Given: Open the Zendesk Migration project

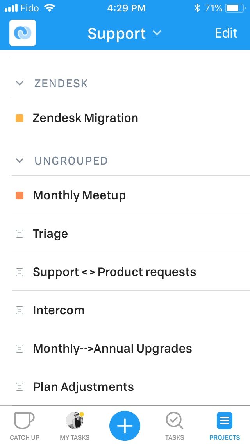Looking at the screenshot, I should tap(131, 118).
